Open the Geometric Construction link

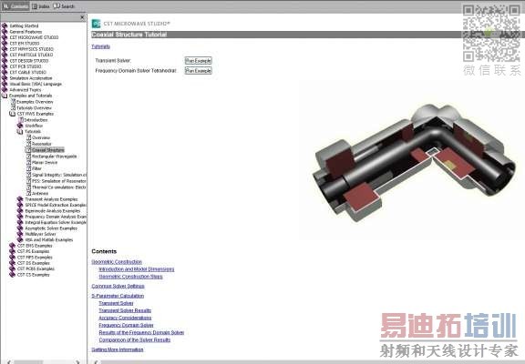point(117,262)
